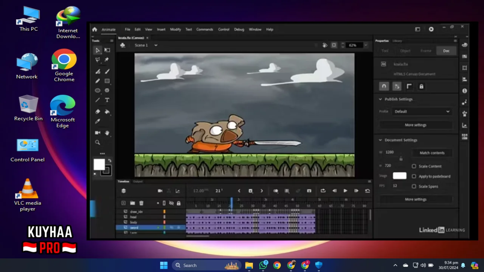The width and height of the screenshot is (484, 272).
Task: Enable Apply to pasteboard checkbox
Action: [x=414, y=176]
